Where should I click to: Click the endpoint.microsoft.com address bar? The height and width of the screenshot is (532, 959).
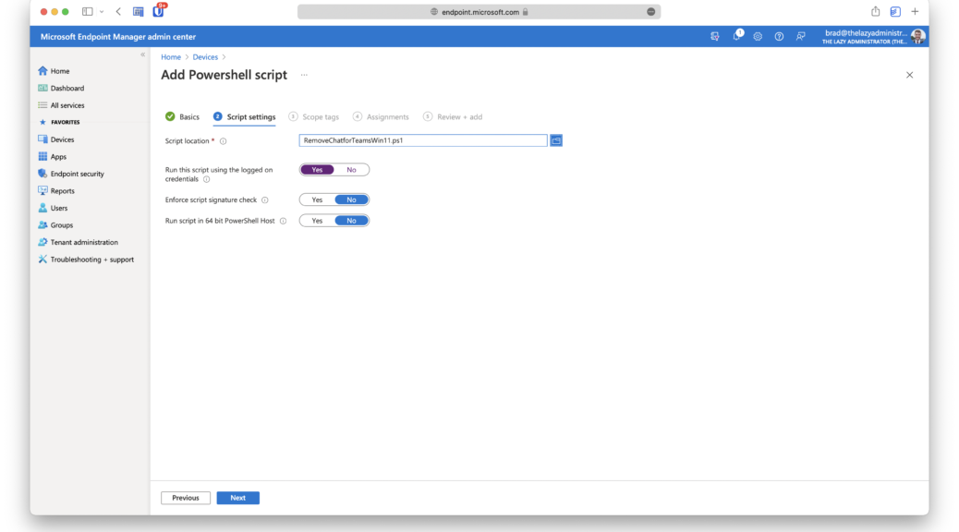[479, 12]
